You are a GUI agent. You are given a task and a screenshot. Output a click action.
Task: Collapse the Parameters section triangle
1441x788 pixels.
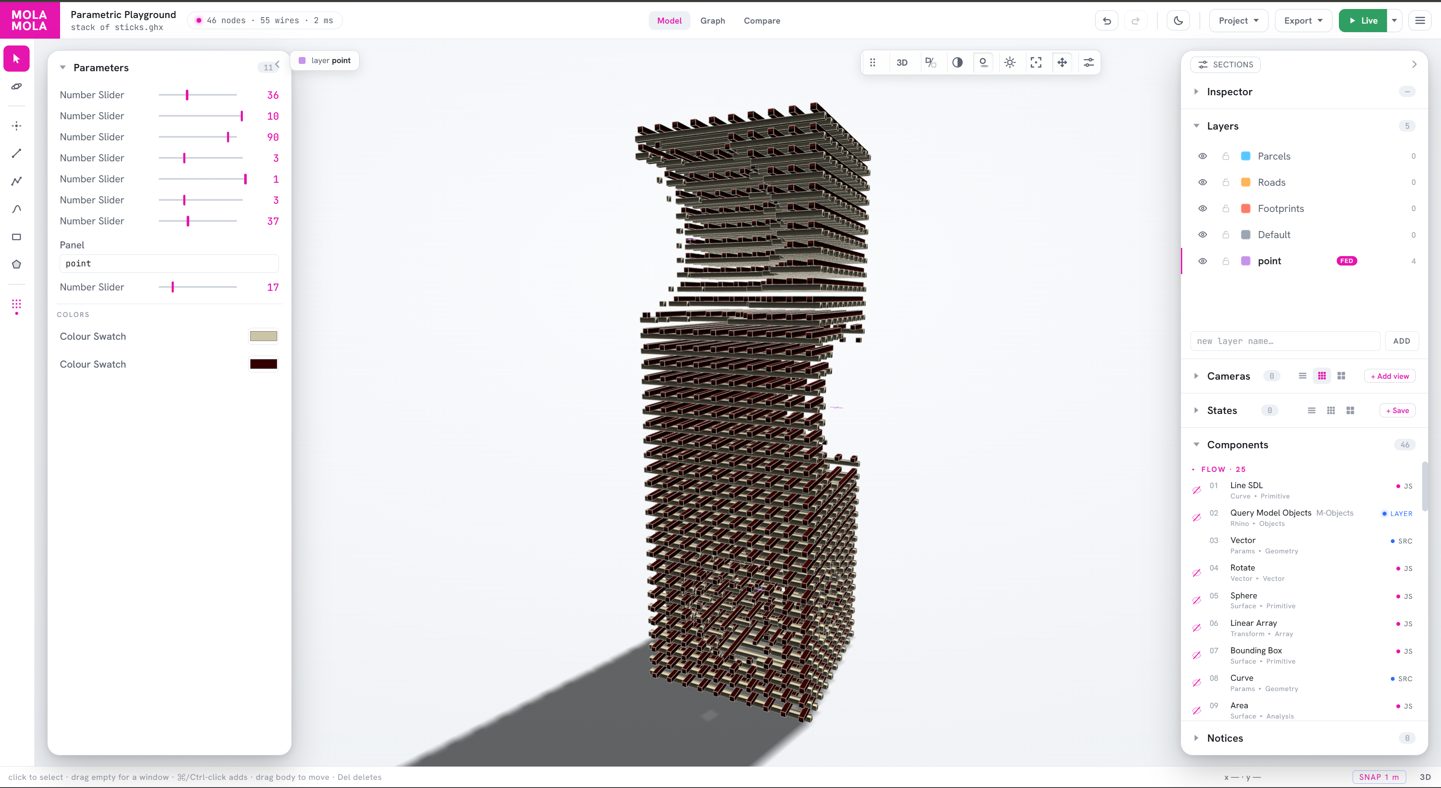(63, 68)
